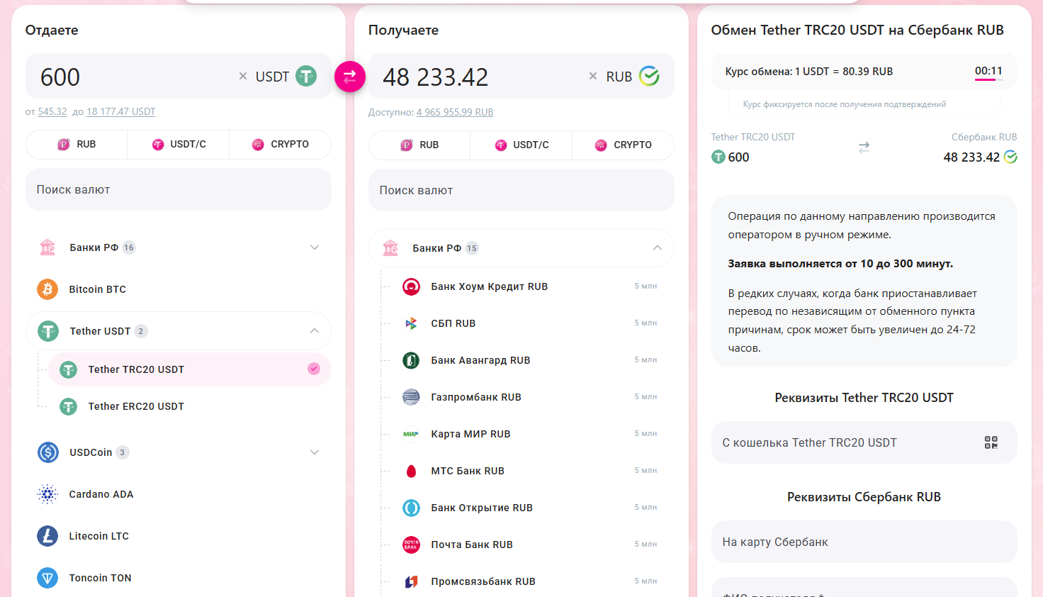1043x597 pixels.
Task: Click the Sberbank logo beside RUB in the receive field
Action: coord(649,76)
